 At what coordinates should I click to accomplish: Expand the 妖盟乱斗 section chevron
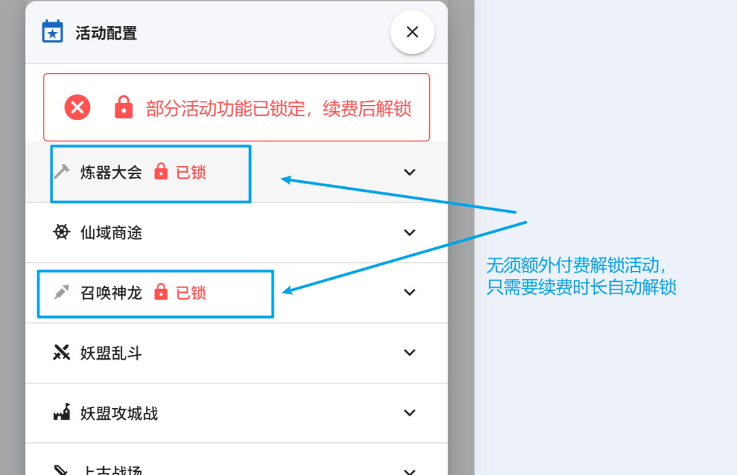click(x=409, y=353)
